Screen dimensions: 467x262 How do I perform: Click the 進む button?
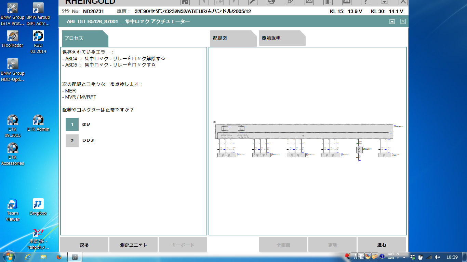tap(382, 245)
